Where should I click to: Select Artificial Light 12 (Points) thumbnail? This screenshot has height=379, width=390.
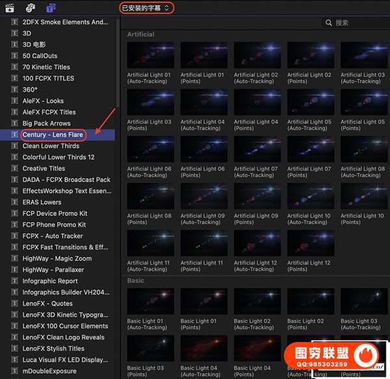(x=311, y=243)
